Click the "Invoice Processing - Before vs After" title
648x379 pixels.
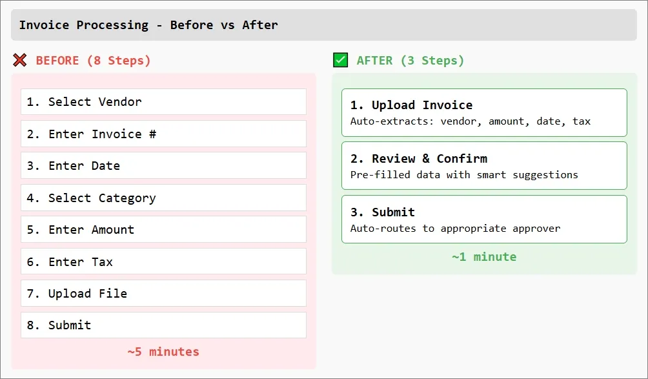(x=148, y=25)
